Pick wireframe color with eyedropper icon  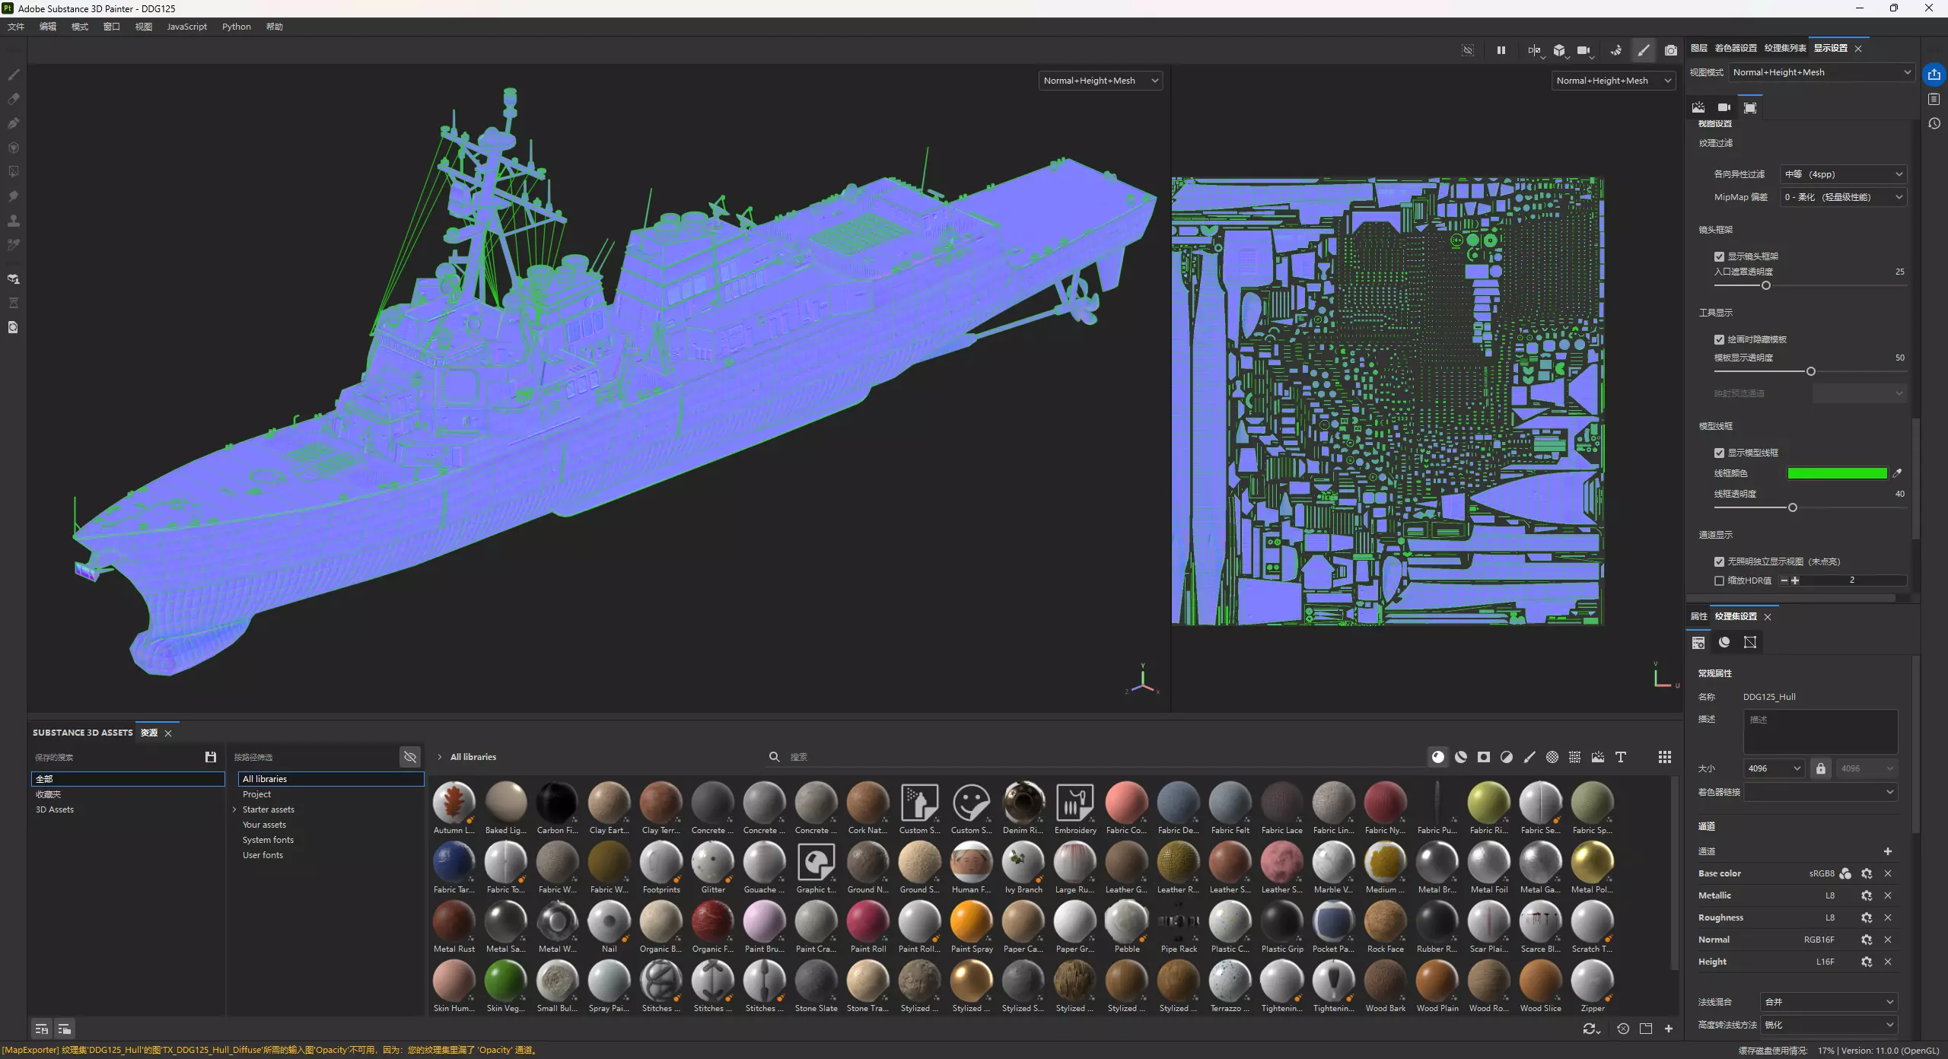click(x=1897, y=473)
